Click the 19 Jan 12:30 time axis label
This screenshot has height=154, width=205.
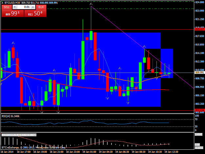point(171,152)
